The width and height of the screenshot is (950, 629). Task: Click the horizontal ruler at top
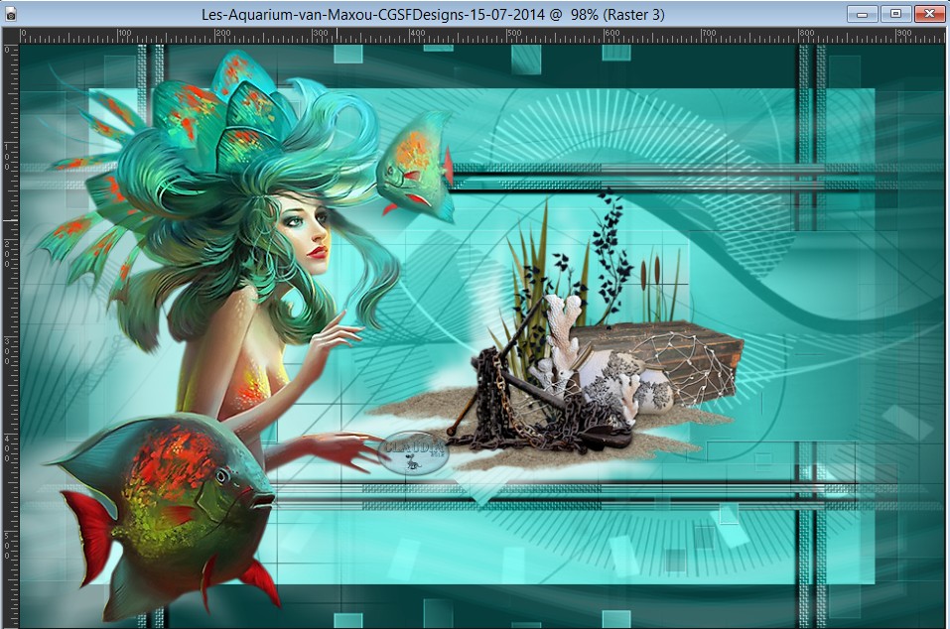(x=482, y=36)
